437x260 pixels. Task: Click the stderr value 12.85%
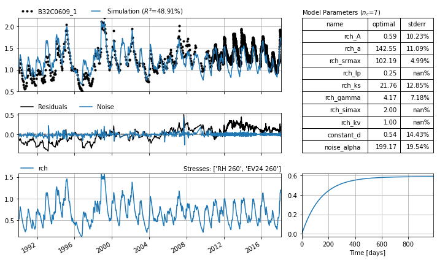pyautogui.click(x=417, y=85)
